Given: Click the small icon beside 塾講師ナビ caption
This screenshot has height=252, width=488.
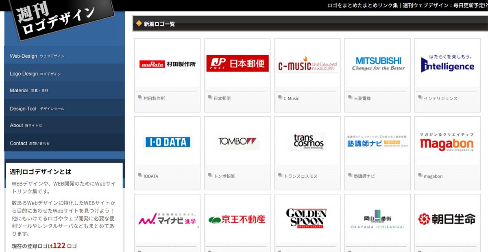Looking at the screenshot, I should pyautogui.click(x=350, y=176).
